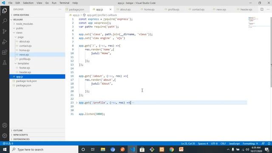Image resolution: width=272 pixels, height=153 pixels.
Task: Open the Extensions view
Action: [x=5, y=52]
